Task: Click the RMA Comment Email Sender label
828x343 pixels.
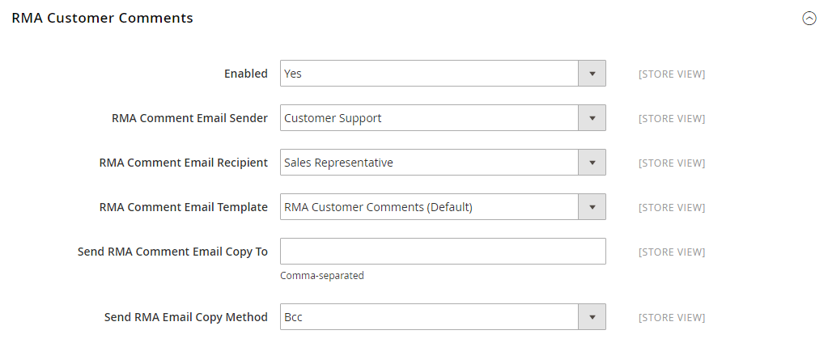Action: 189,118
